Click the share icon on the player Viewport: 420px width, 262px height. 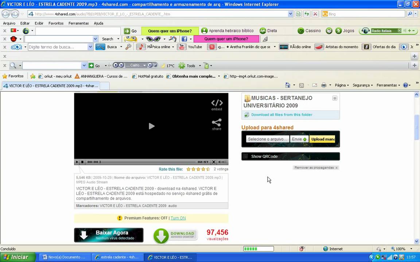217,124
